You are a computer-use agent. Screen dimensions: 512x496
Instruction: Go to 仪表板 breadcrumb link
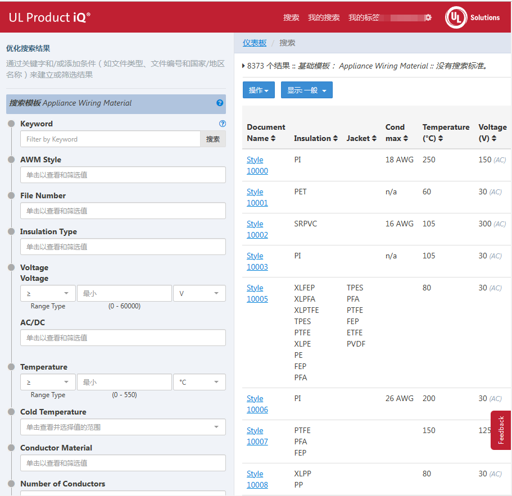(255, 43)
